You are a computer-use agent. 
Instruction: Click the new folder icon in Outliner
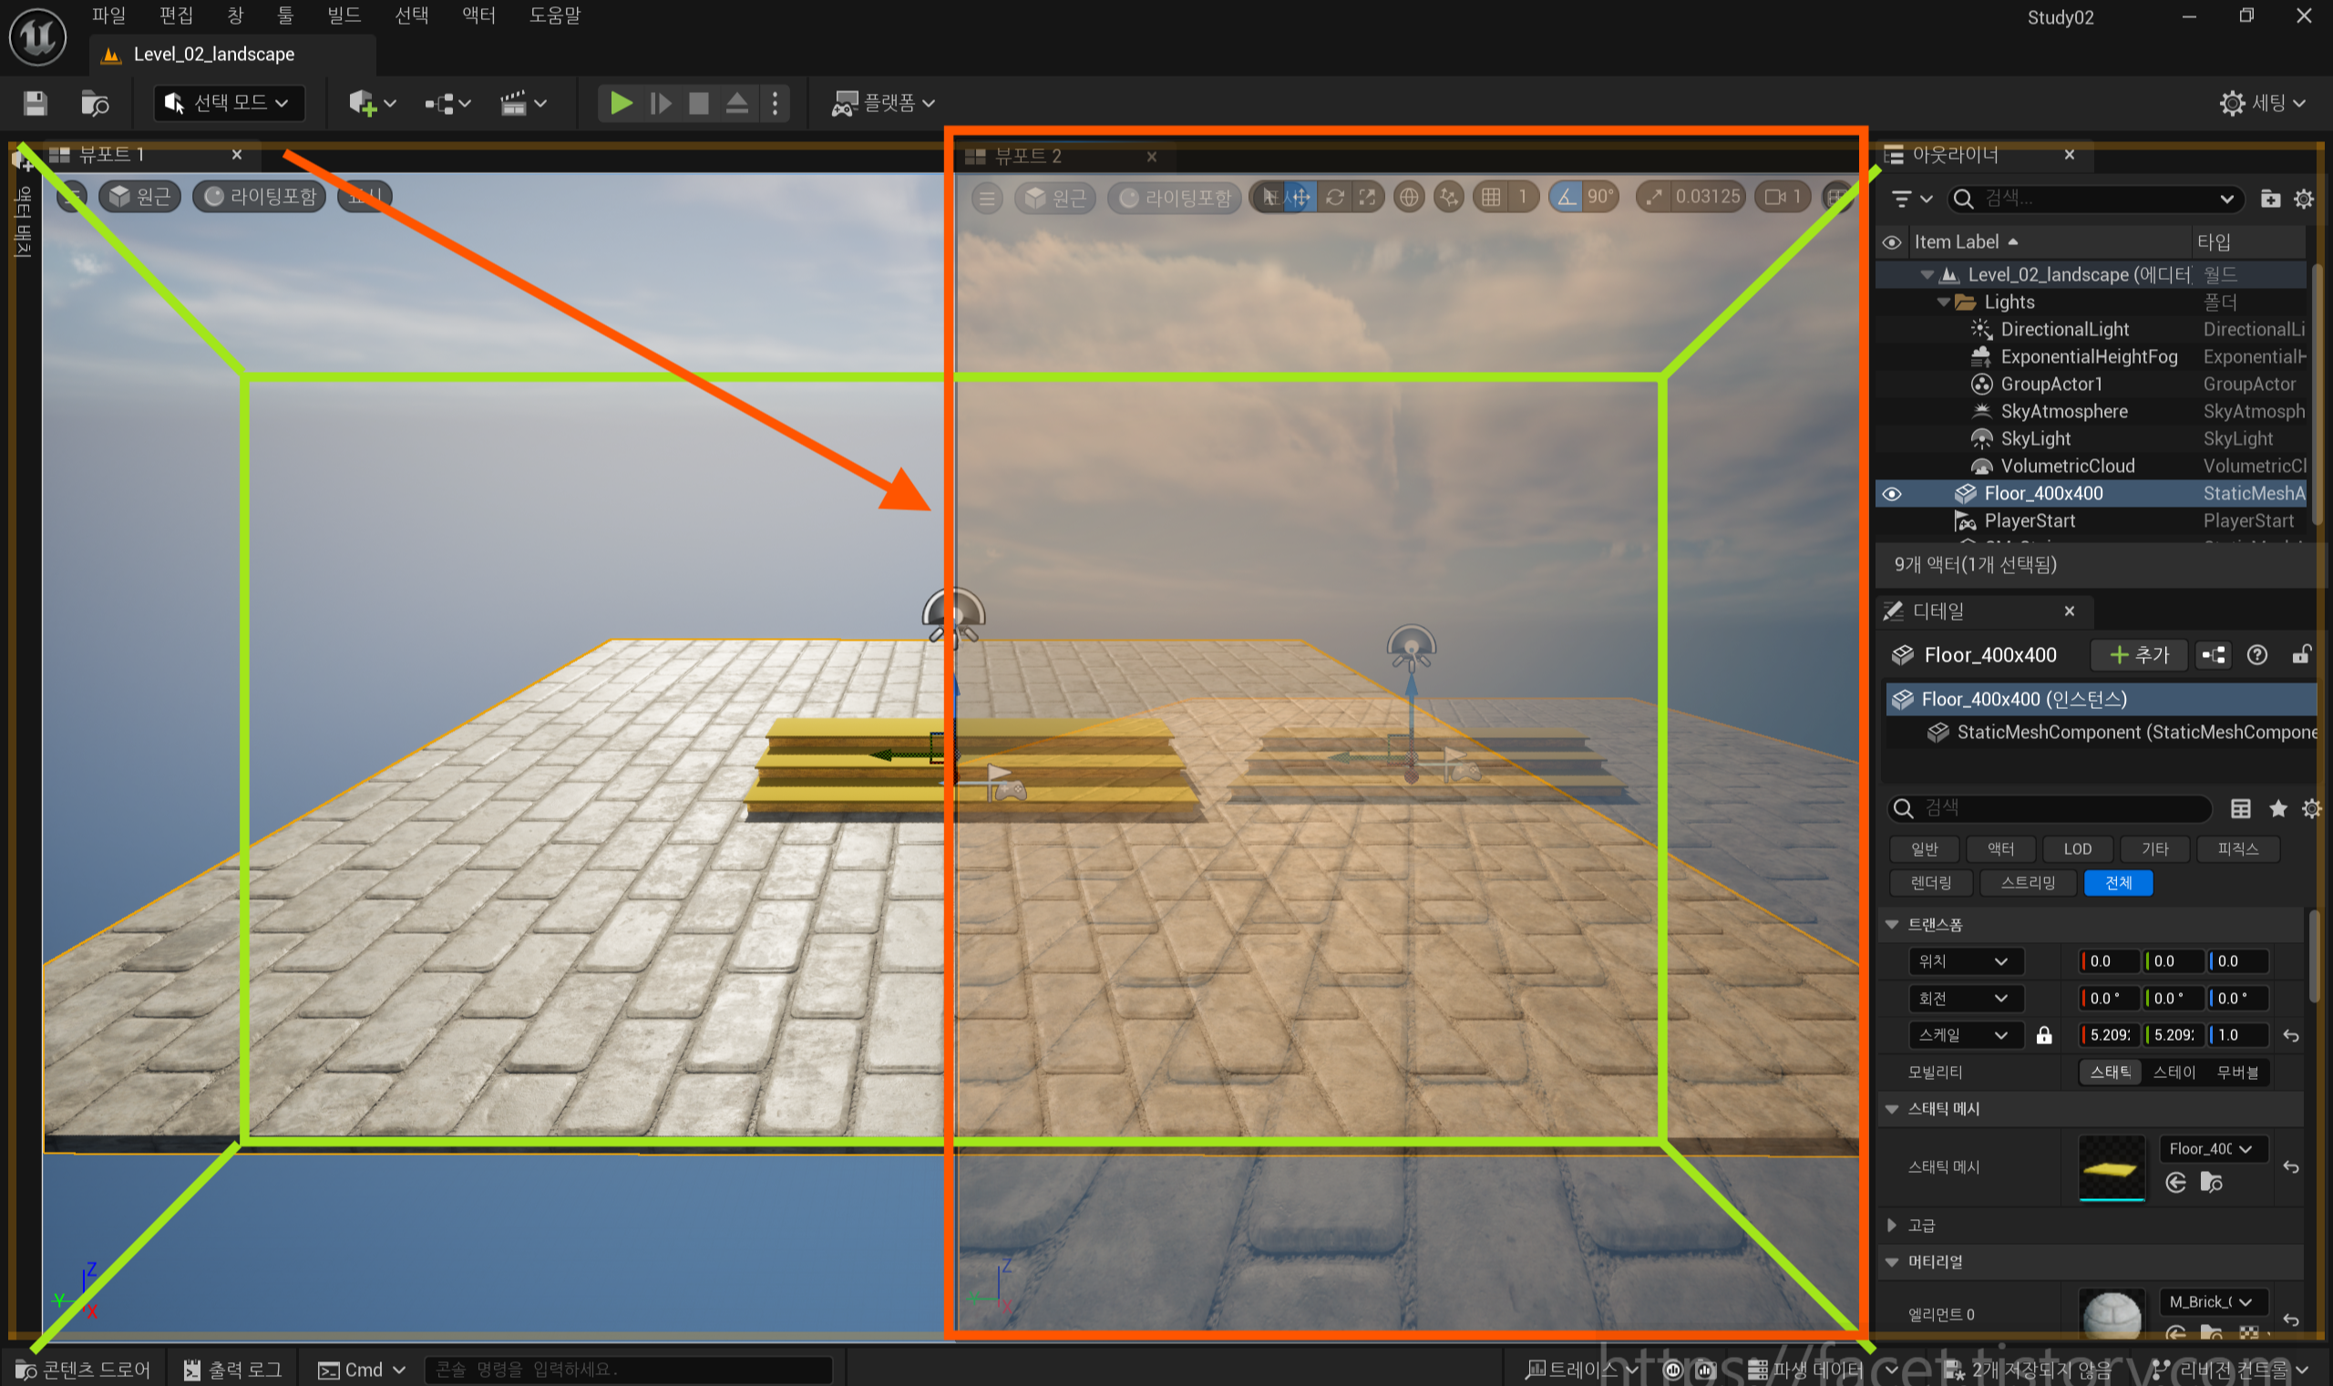(2269, 199)
